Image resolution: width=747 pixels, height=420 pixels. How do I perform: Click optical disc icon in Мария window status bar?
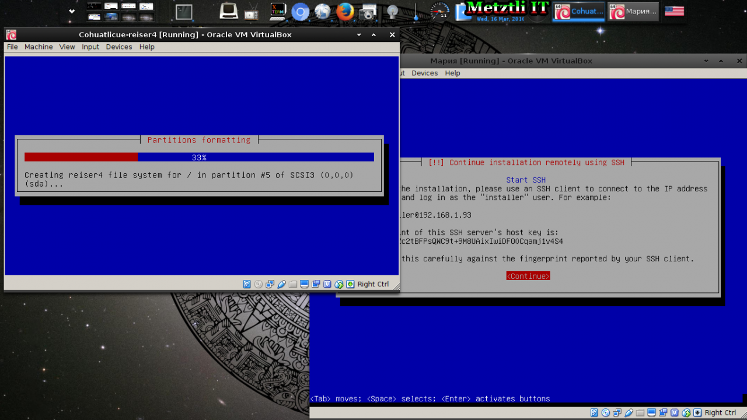coord(606,412)
